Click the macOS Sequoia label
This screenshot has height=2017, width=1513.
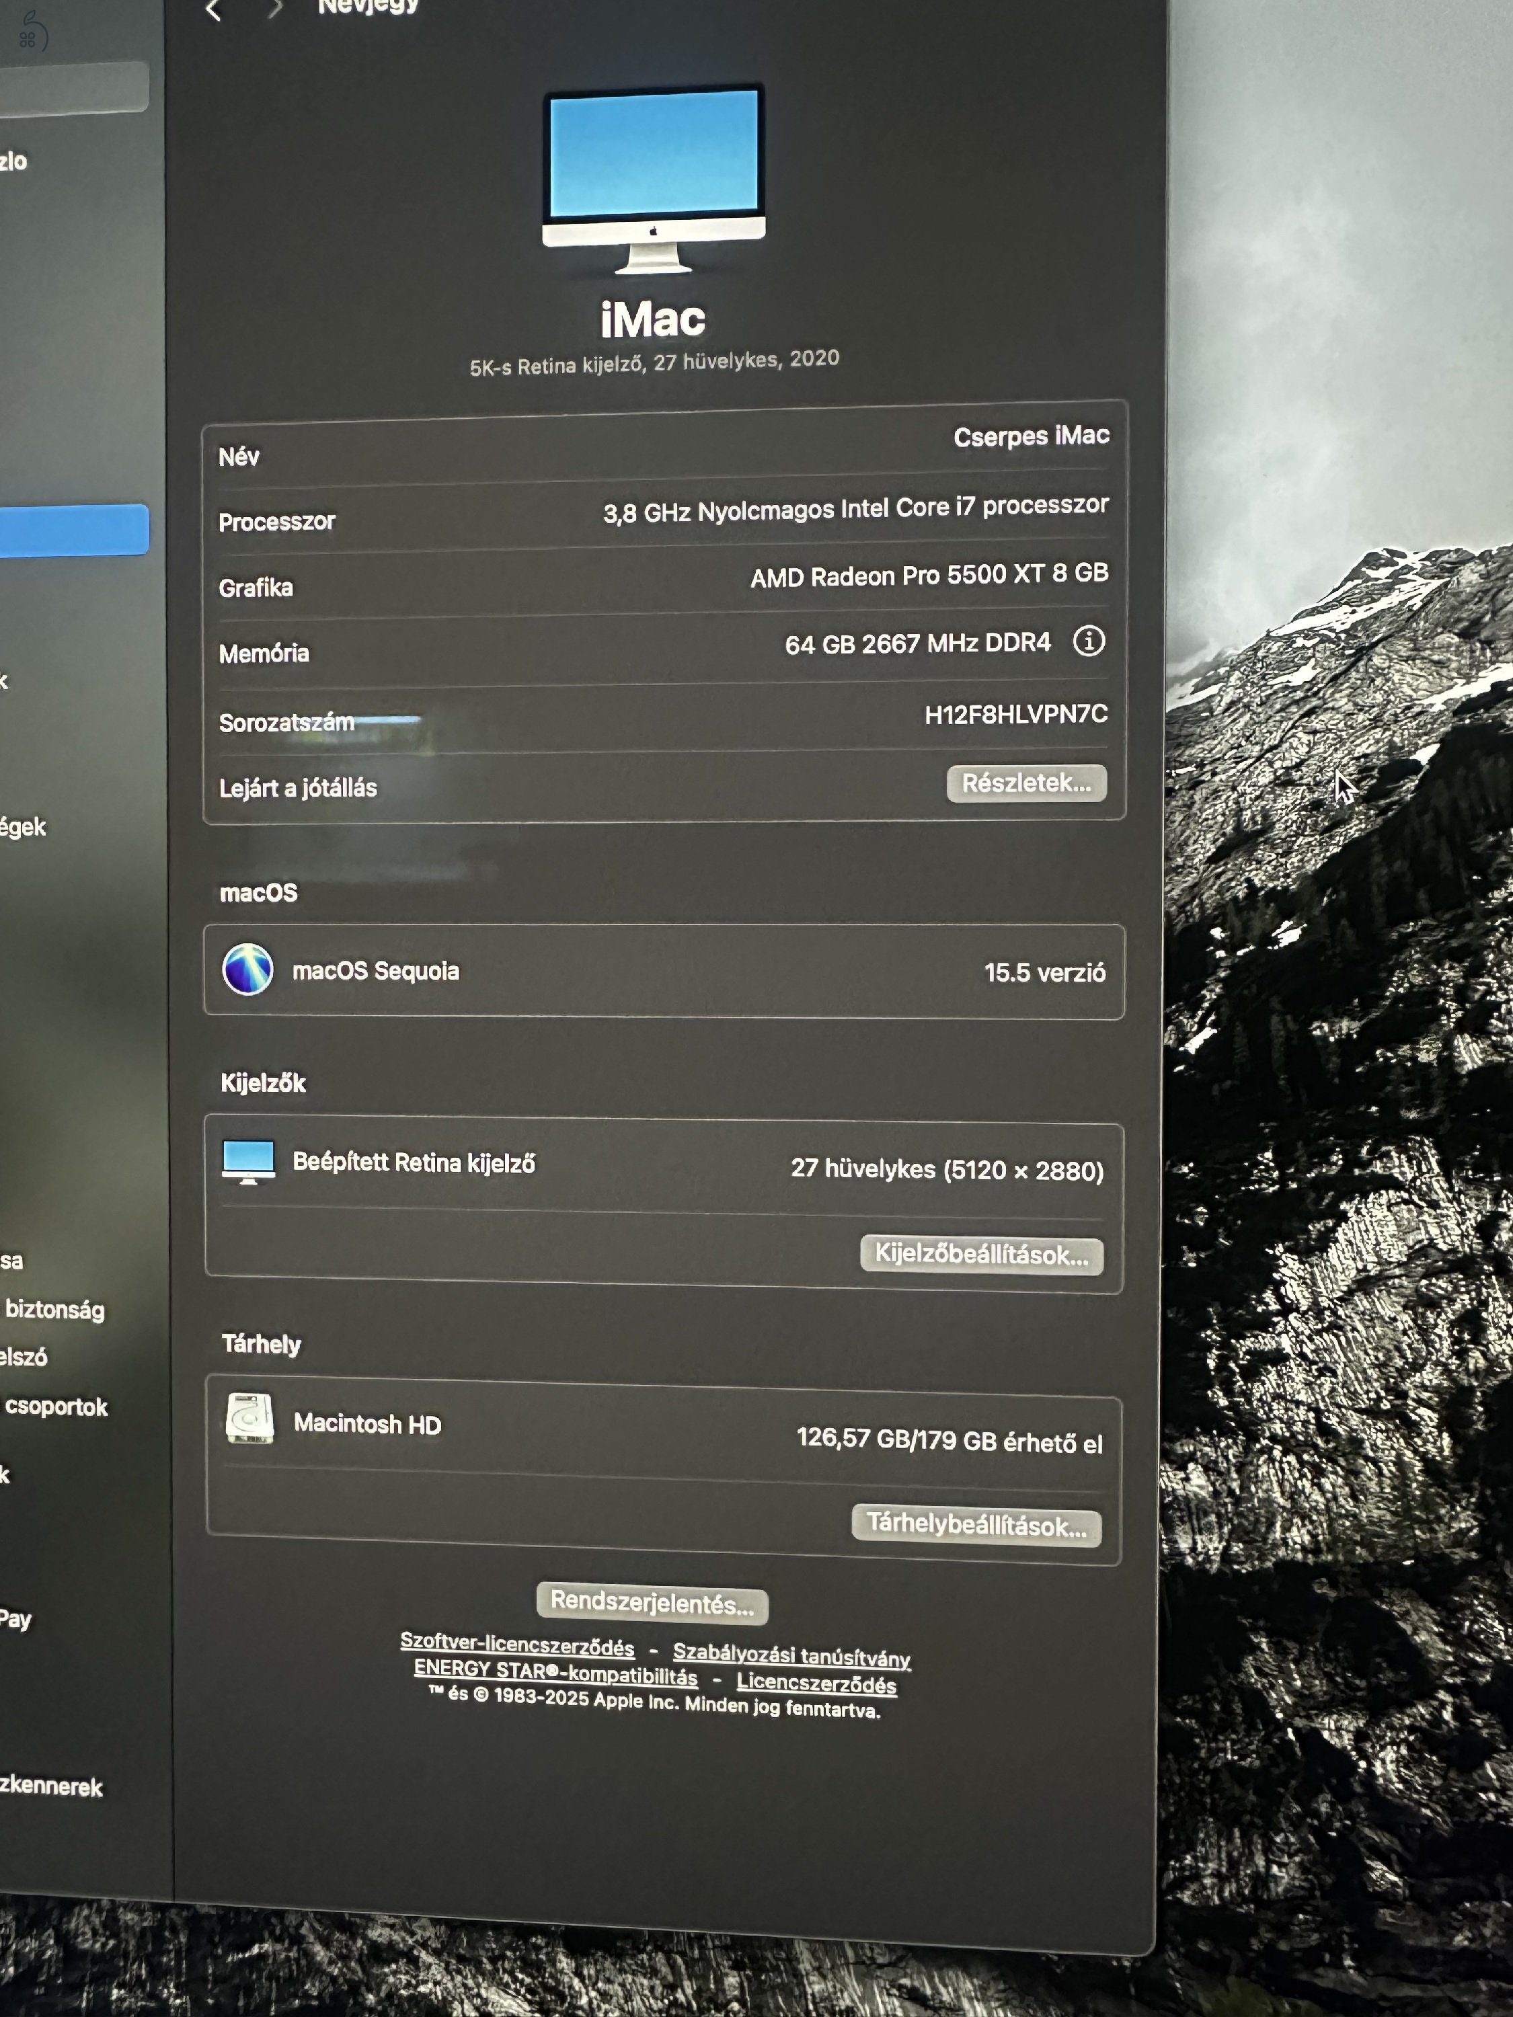tap(376, 971)
